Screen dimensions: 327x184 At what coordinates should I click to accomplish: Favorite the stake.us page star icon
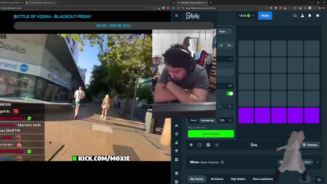266,8
